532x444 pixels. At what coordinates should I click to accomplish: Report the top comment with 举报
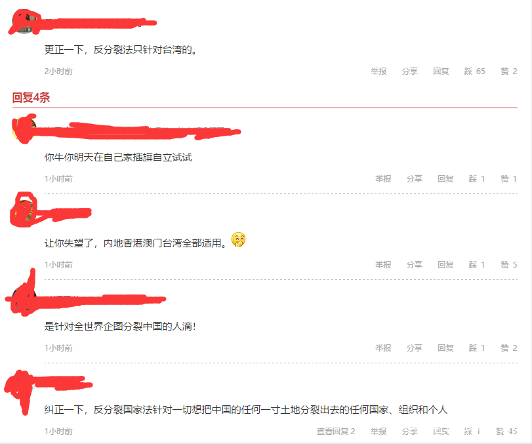[x=379, y=71]
